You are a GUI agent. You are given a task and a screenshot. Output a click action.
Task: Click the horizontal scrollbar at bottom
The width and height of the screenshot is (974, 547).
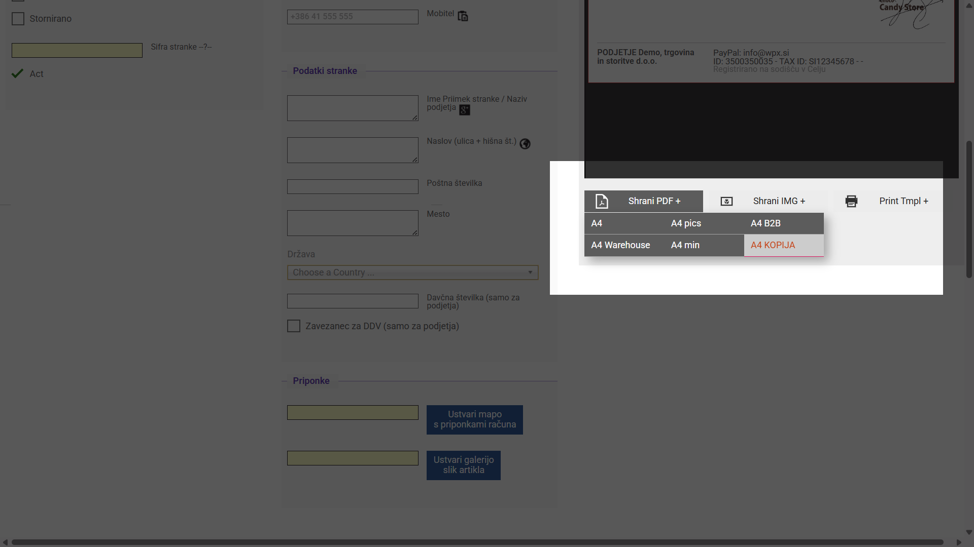point(477,542)
